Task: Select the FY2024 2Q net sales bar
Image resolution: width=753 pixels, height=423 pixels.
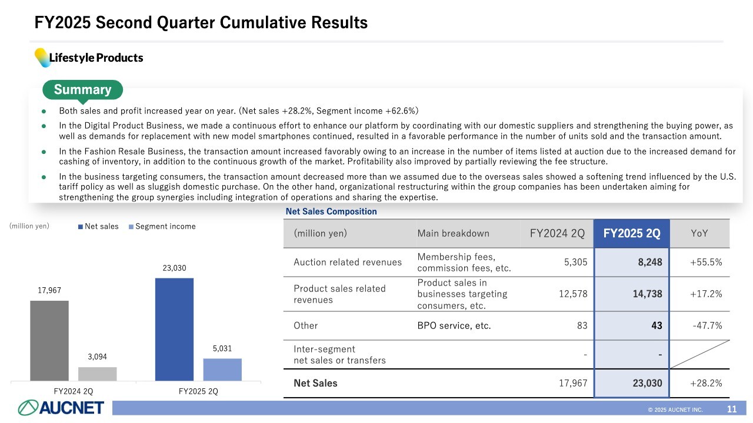Action: click(49, 340)
